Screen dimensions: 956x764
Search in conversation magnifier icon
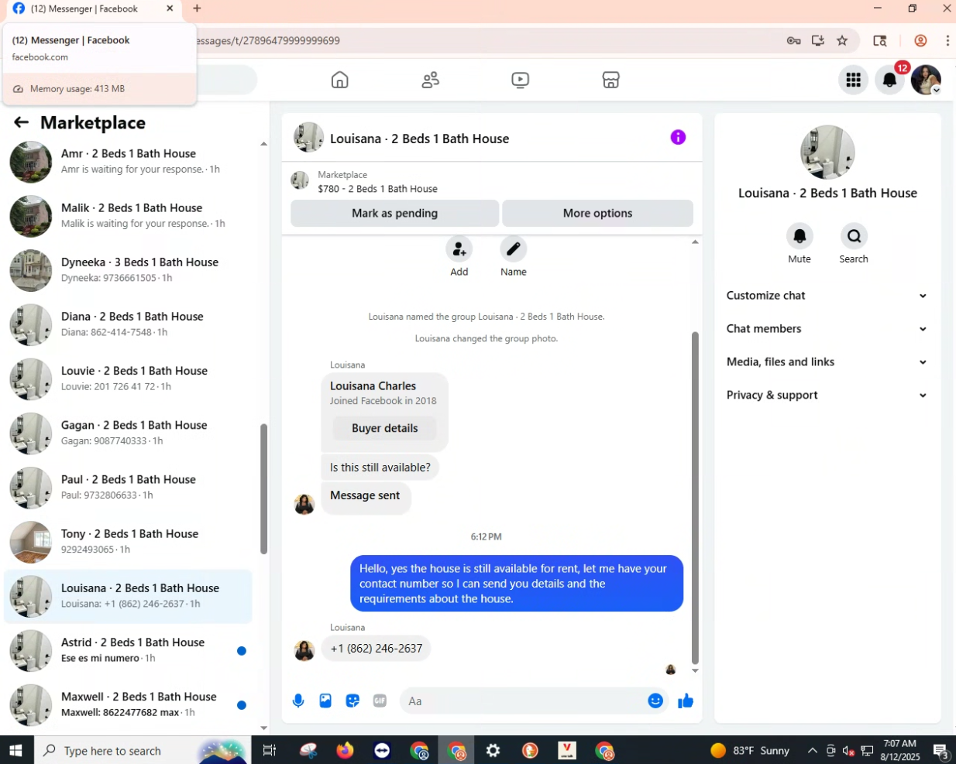pos(854,236)
